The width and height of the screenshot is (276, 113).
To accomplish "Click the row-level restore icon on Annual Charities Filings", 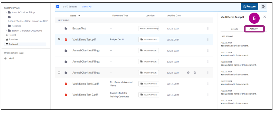I will click(x=195, y=73).
